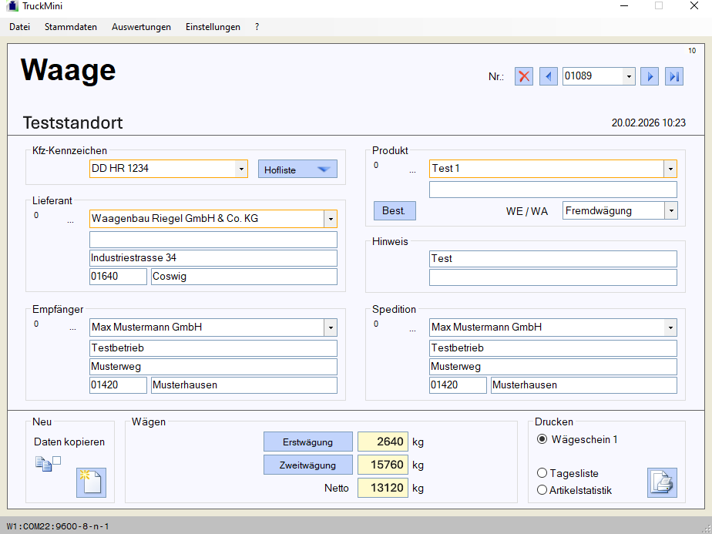Click the Hinweis text field containing Test
Screen dimensions: 712x534
point(552,259)
